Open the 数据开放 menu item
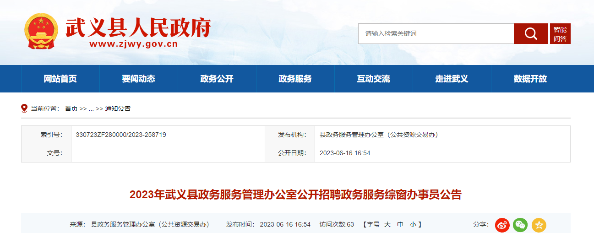The width and height of the screenshot is (594, 233). point(530,79)
